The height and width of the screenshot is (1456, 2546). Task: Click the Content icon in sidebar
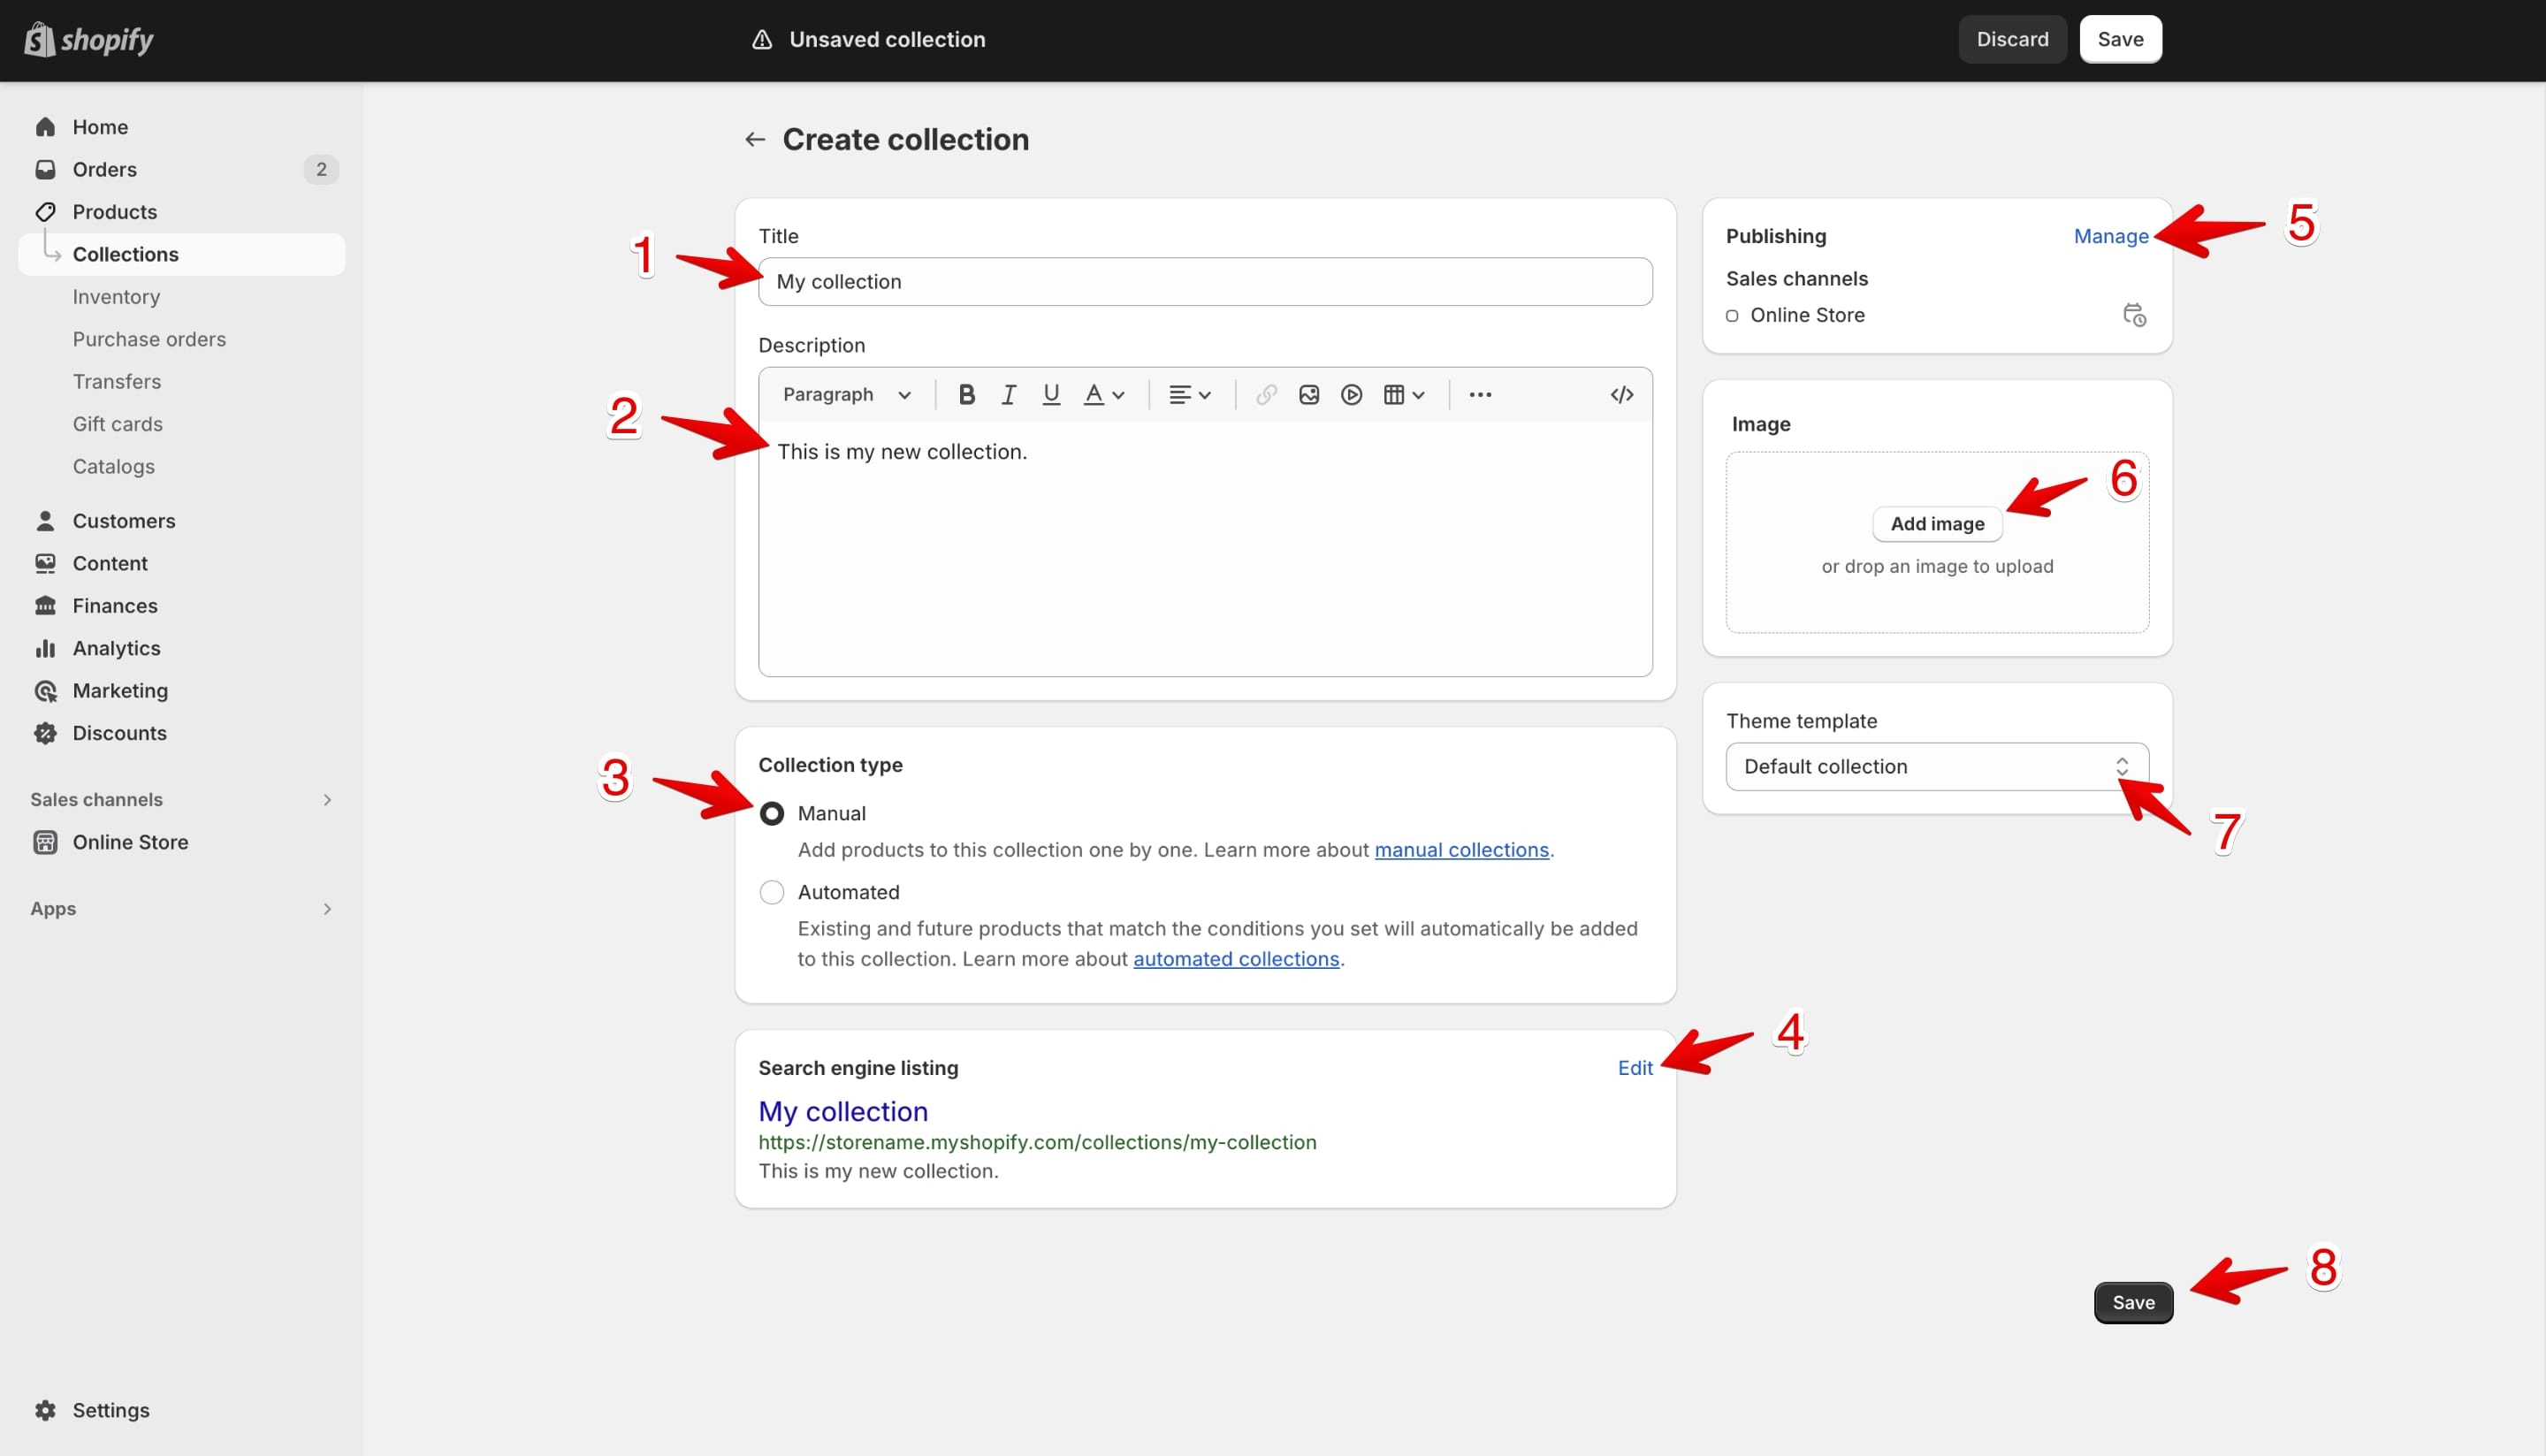coord(45,563)
